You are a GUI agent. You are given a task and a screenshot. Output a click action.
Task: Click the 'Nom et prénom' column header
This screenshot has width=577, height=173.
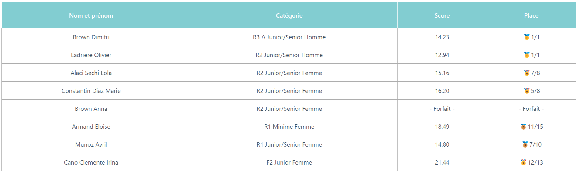coord(91,15)
